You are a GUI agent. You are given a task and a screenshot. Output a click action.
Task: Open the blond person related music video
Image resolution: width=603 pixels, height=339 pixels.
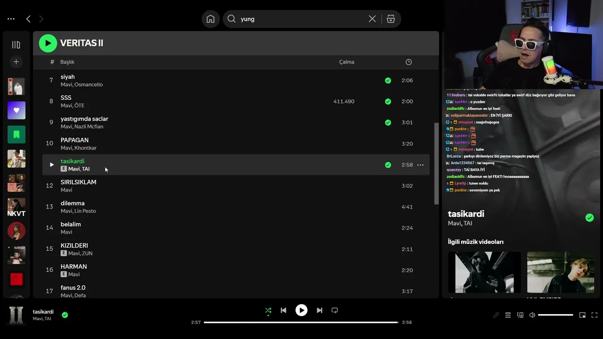pos(560,272)
